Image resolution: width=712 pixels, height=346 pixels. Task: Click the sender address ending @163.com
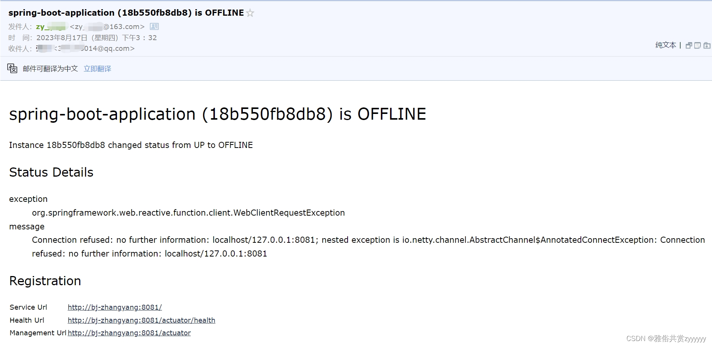pyautogui.click(x=107, y=27)
